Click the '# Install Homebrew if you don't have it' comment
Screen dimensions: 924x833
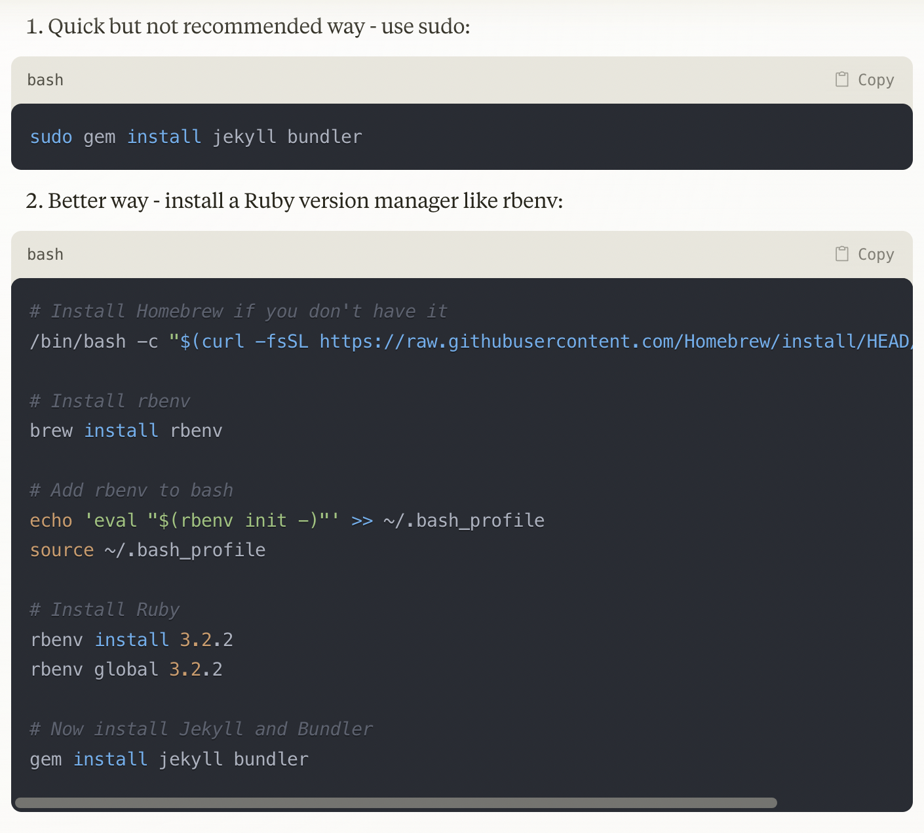point(239,311)
